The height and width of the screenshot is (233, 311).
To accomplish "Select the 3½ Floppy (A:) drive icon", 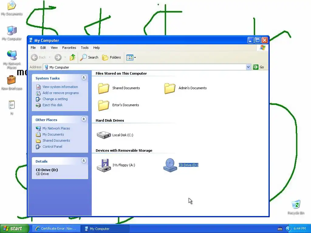I will pos(104,165).
